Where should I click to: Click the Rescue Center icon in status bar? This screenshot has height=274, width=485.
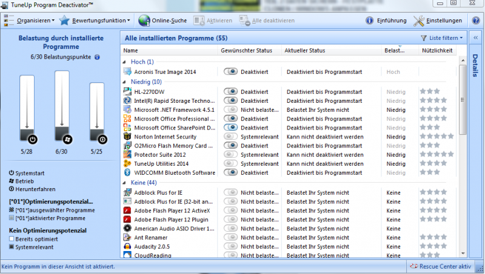pos(414,266)
